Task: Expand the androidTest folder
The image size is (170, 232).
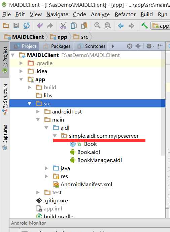Action: (x=38, y=111)
